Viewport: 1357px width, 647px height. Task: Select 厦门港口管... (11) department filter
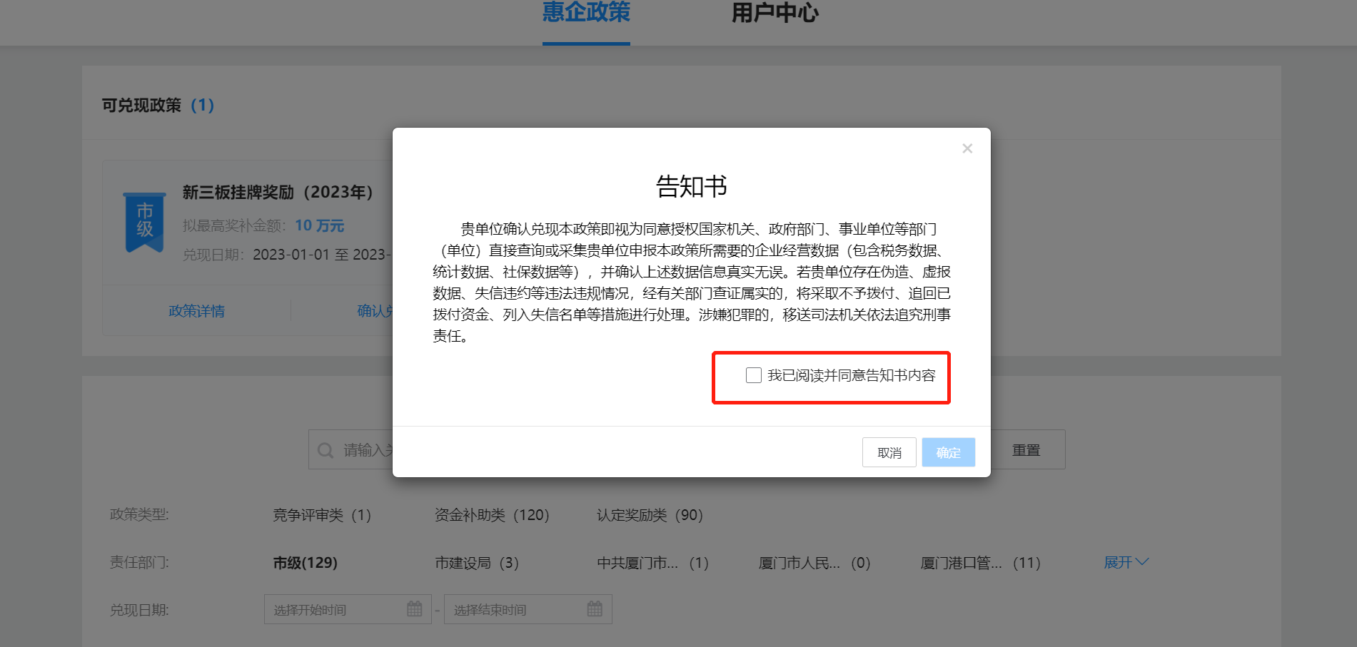pos(980,563)
